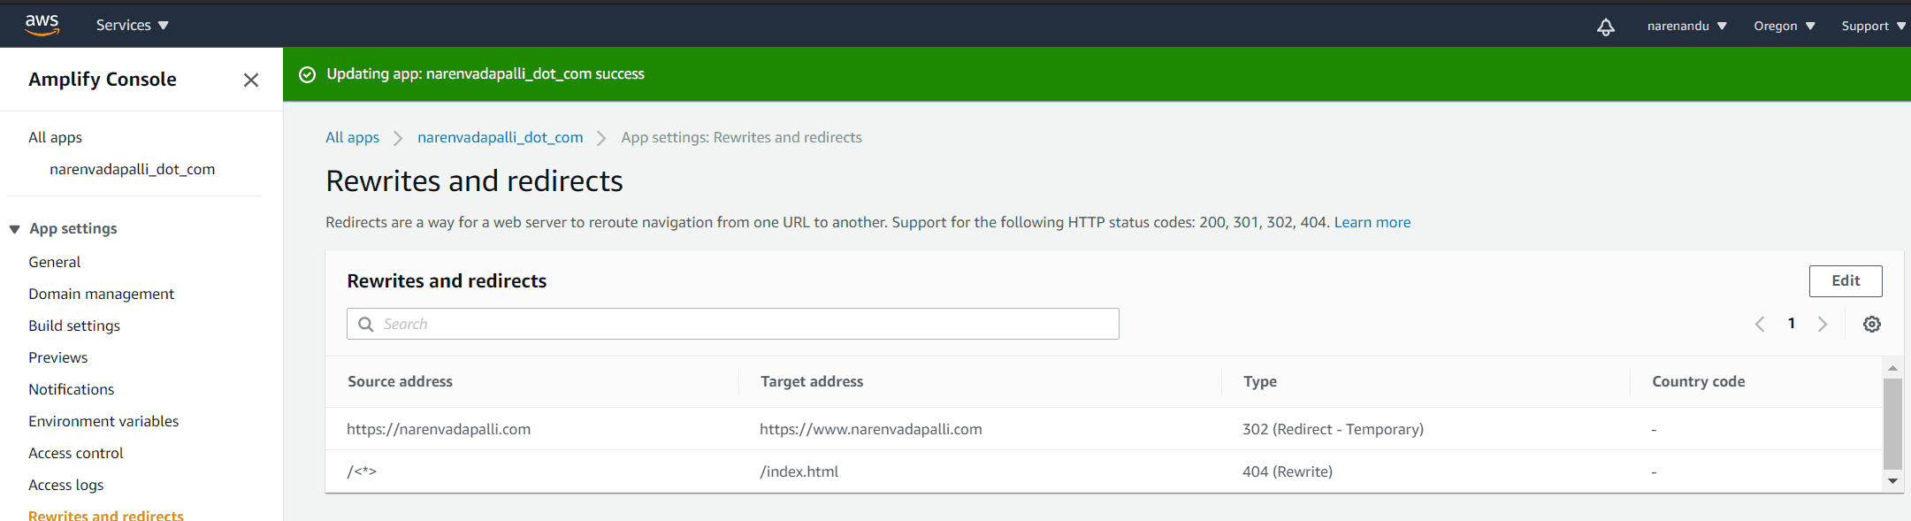Focus the rewrites Search field
The width and height of the screenshot is (1911, 521).
[x=732, y=324]
